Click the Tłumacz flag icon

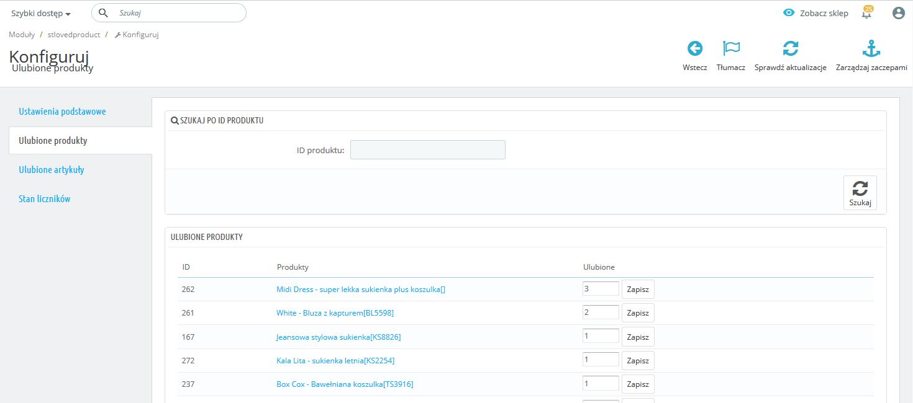(731, 48)
